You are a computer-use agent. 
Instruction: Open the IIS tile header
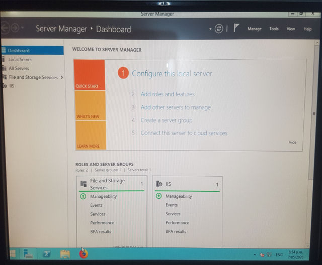(187, 184)
